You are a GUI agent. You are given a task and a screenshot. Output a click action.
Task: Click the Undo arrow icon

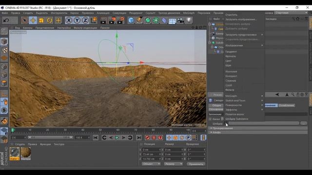pos(6,20)
